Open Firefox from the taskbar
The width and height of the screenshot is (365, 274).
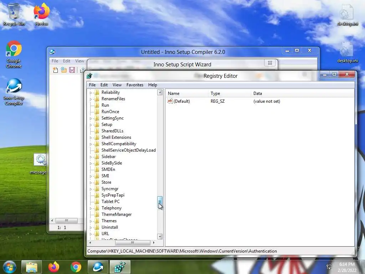click(x=54, y=267)
